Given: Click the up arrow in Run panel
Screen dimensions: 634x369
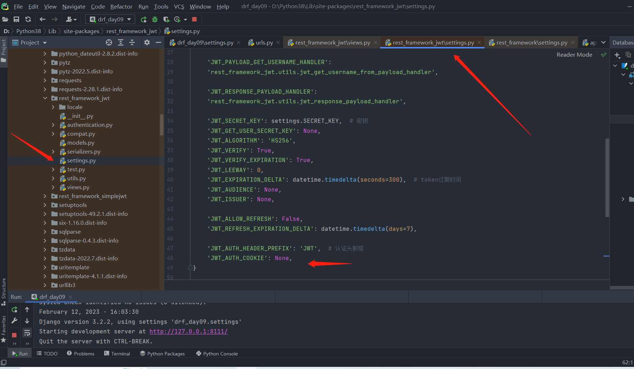Looking at the screenshot, I should (27, 310).
